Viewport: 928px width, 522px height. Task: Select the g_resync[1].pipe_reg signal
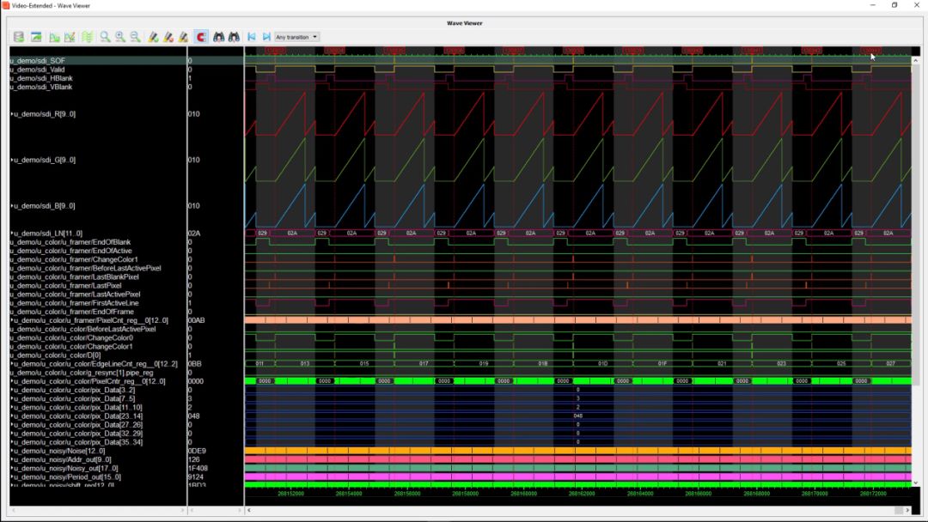[82, 373]
